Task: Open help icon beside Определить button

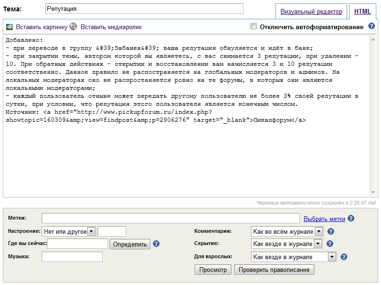Action: tap(157, 244)
